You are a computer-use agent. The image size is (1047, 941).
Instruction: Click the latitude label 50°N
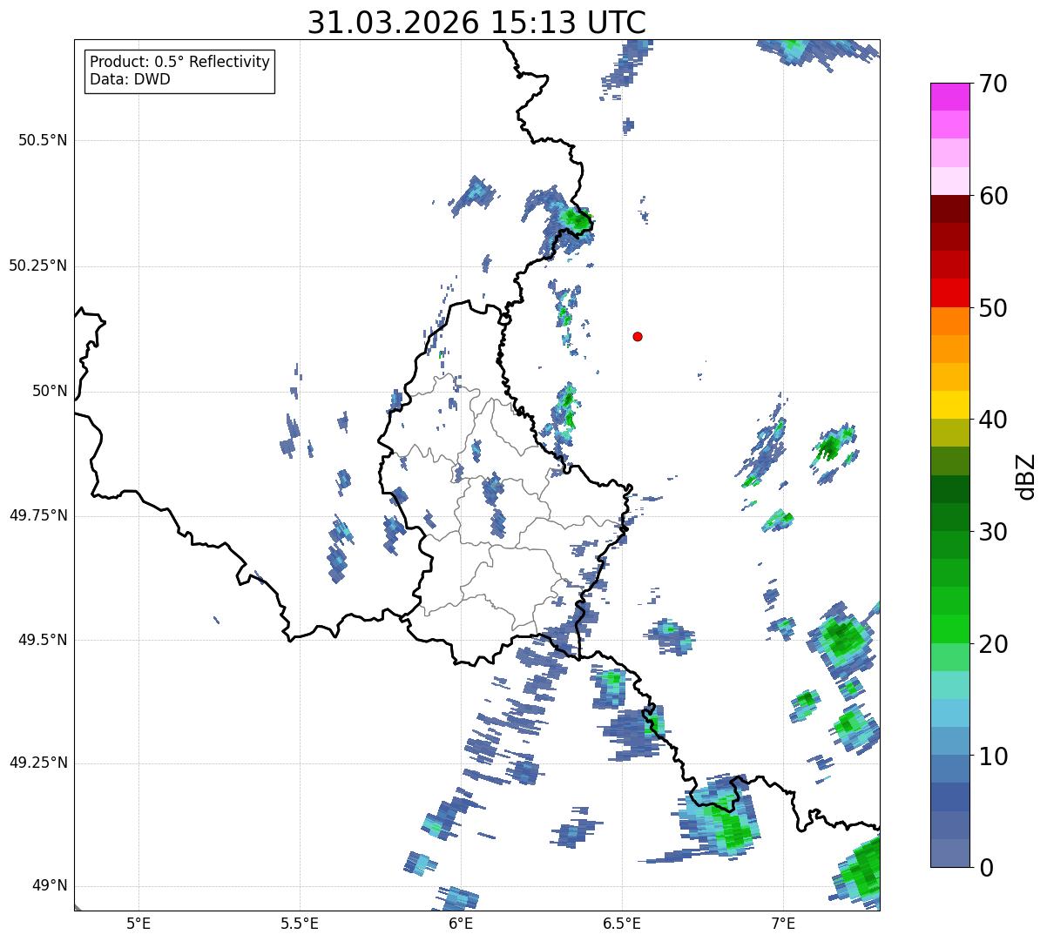(x=50, y=391)
